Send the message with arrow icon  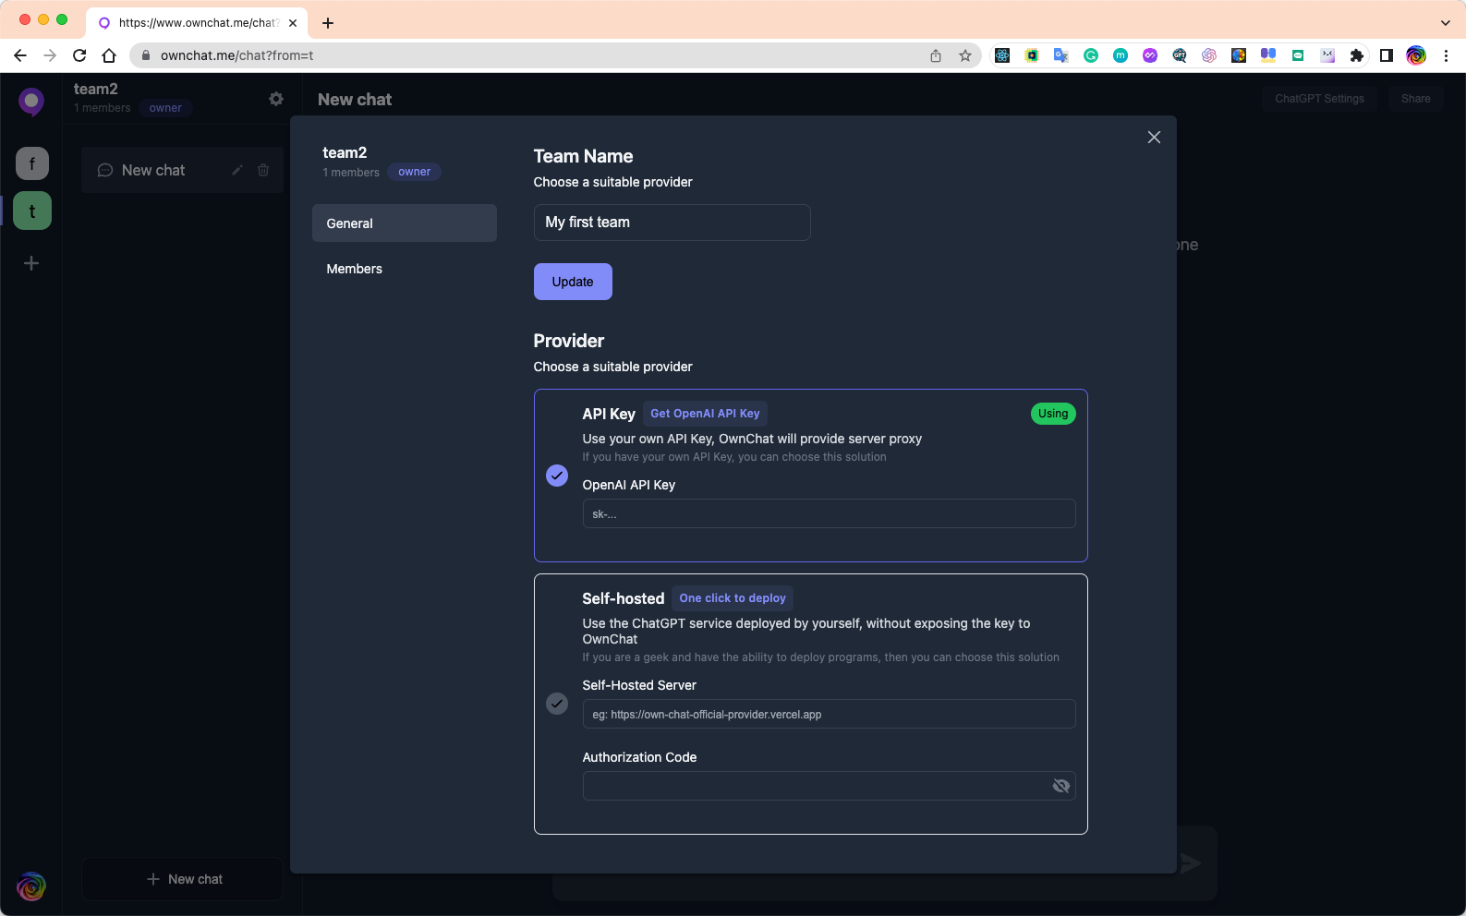(x=1191, y=863)
